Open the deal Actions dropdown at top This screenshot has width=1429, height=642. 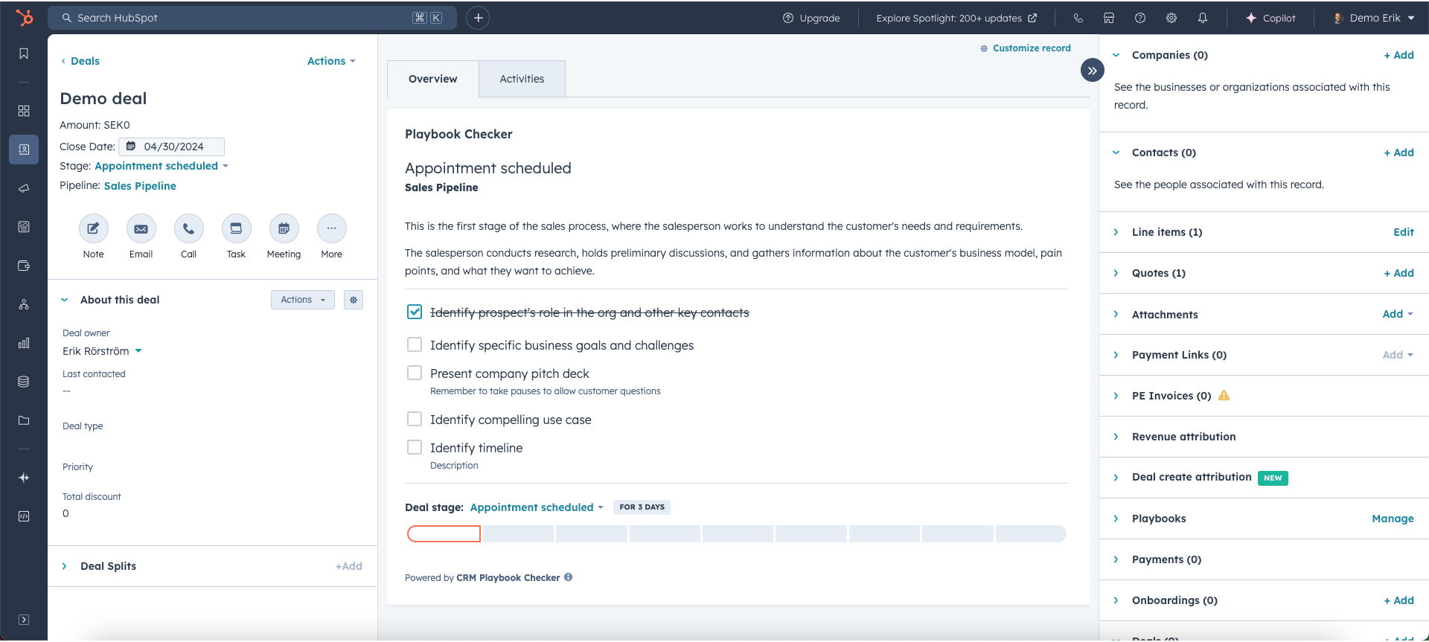pyautogui.click(x=331, y=61)
